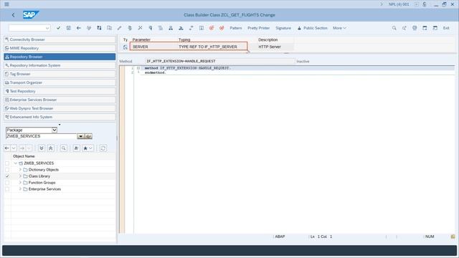459x258 pixels.
Task: Tick the checkbox for ZWEB_SERVICES row
Action: click(x=7, y=163)
